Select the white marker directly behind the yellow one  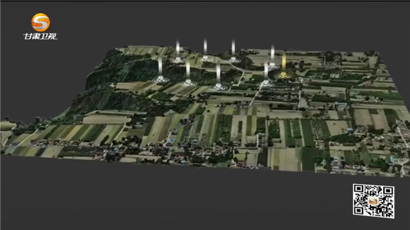pos(272,56)
